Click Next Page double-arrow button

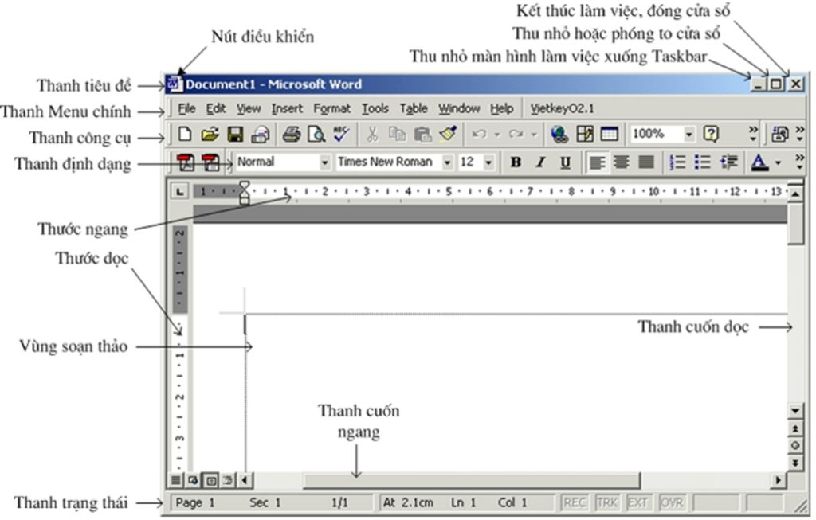[x=796, y=463]
